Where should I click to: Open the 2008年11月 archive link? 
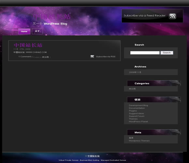(135, 72)
